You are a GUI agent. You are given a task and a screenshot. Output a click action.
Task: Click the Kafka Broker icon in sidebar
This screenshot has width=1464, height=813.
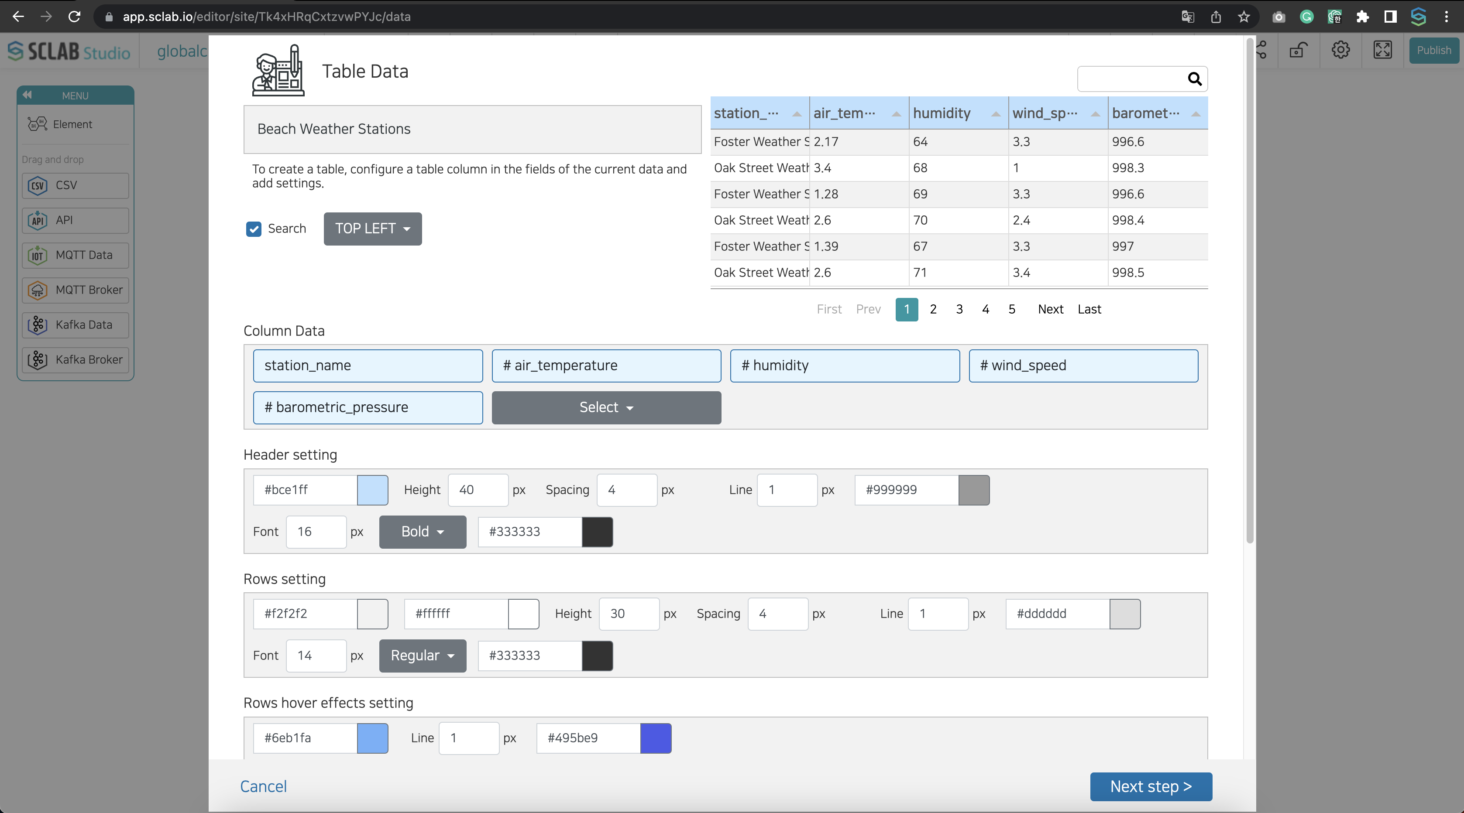point(37,359)
